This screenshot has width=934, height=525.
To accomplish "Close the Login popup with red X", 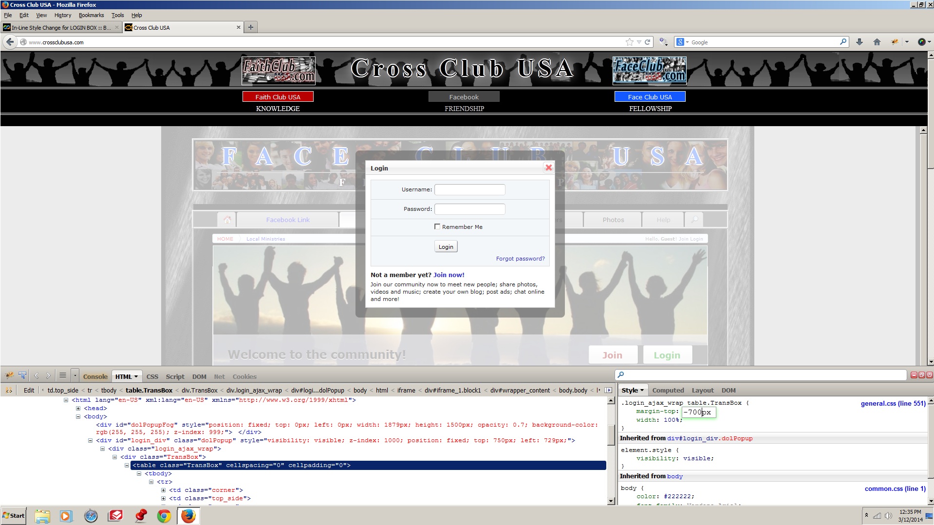I will coord(549,168).
